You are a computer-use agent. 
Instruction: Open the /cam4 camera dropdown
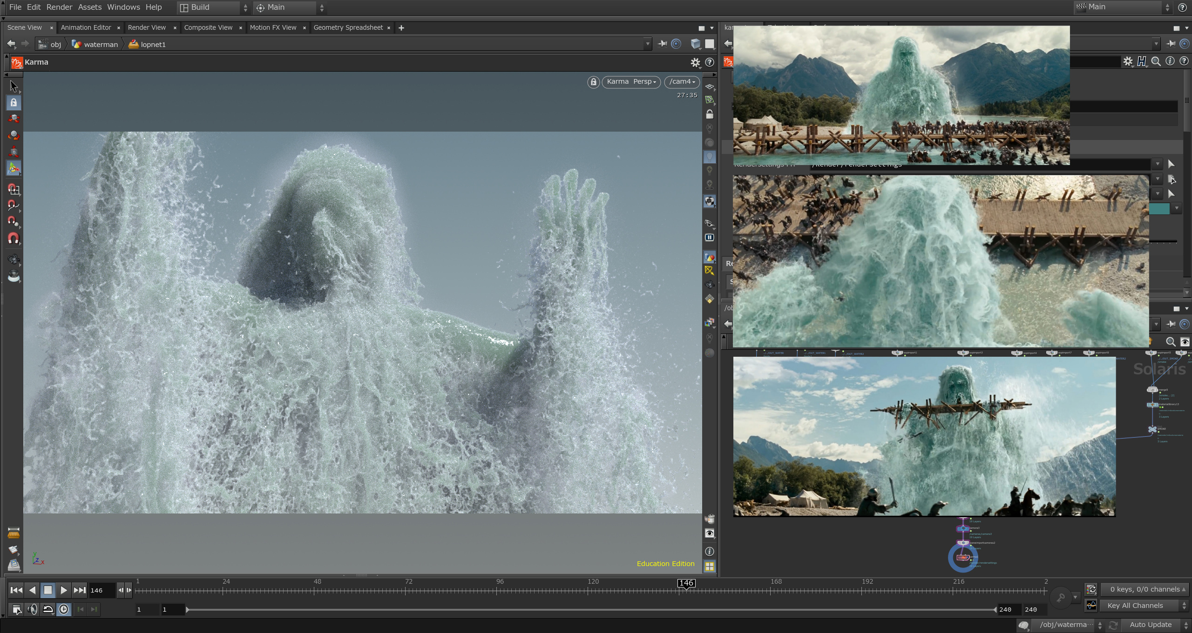682,82
